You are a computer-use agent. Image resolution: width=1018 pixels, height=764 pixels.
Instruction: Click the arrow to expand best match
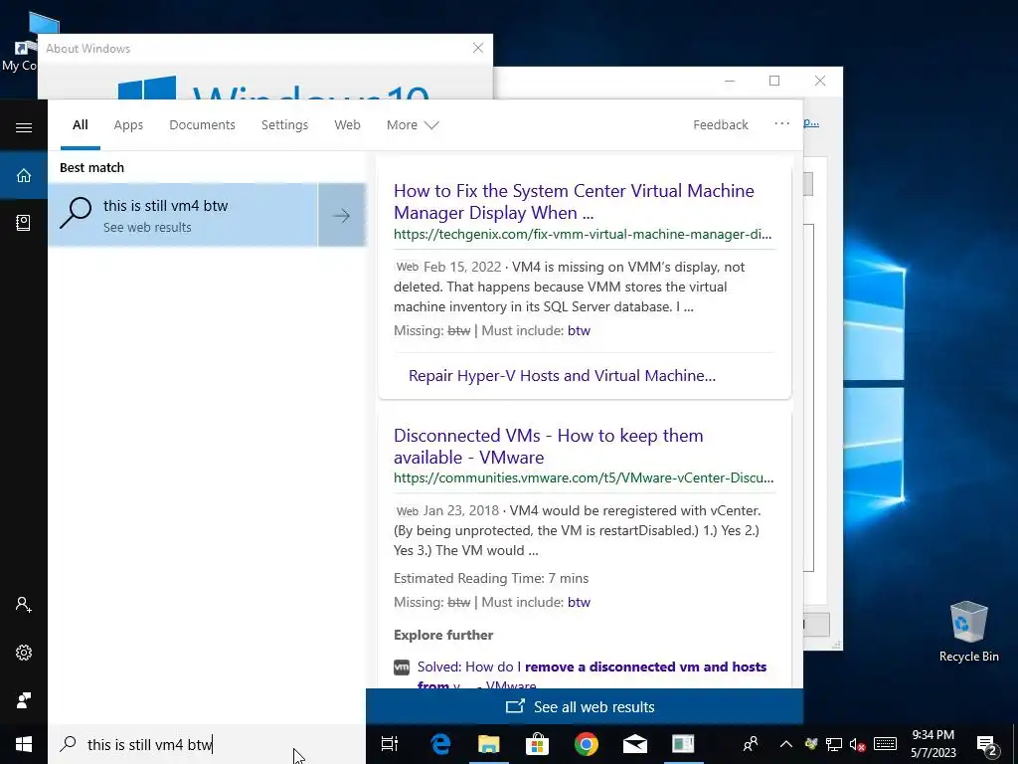tap(342, 215)
